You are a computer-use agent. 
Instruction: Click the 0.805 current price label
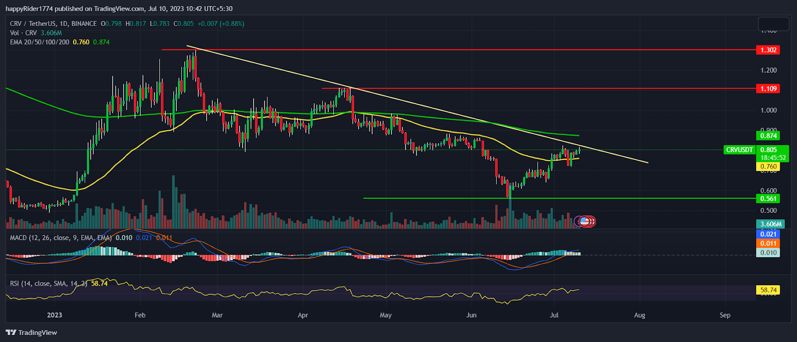coord(768,150)
